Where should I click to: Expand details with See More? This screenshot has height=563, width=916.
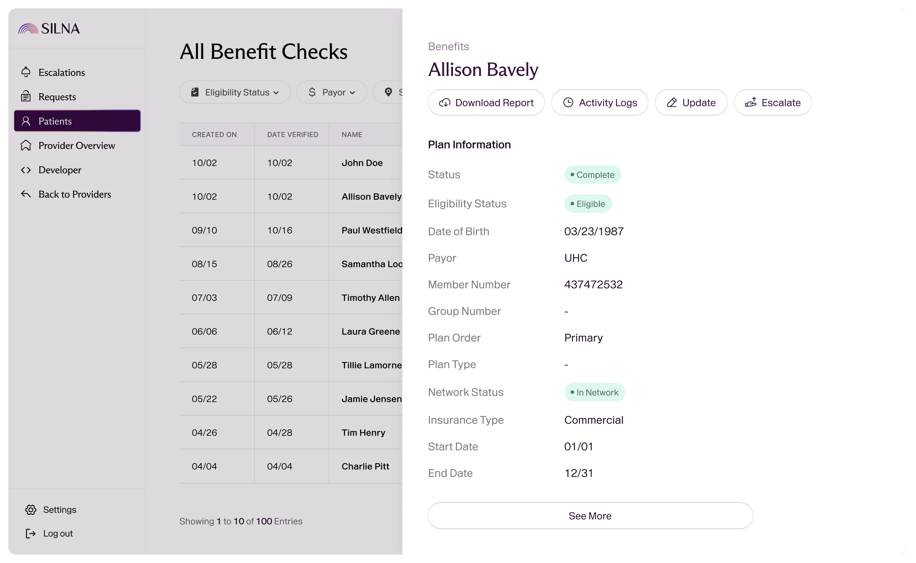click(x=590, y=516)
